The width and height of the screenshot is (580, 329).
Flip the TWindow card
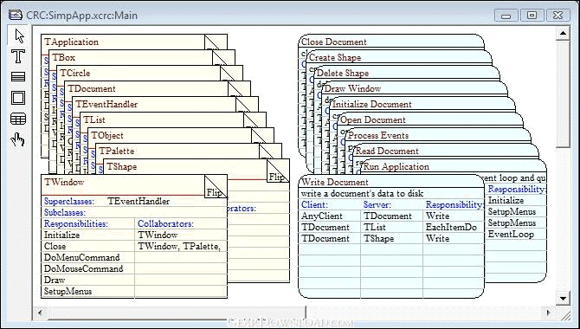[216, 186]
